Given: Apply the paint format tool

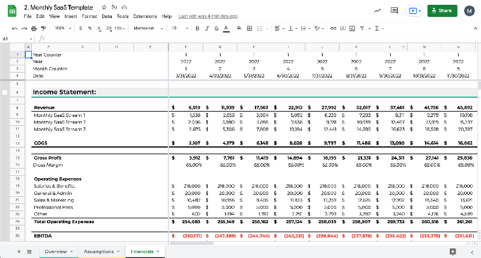Looking at the screenshot, I should 43,28.
